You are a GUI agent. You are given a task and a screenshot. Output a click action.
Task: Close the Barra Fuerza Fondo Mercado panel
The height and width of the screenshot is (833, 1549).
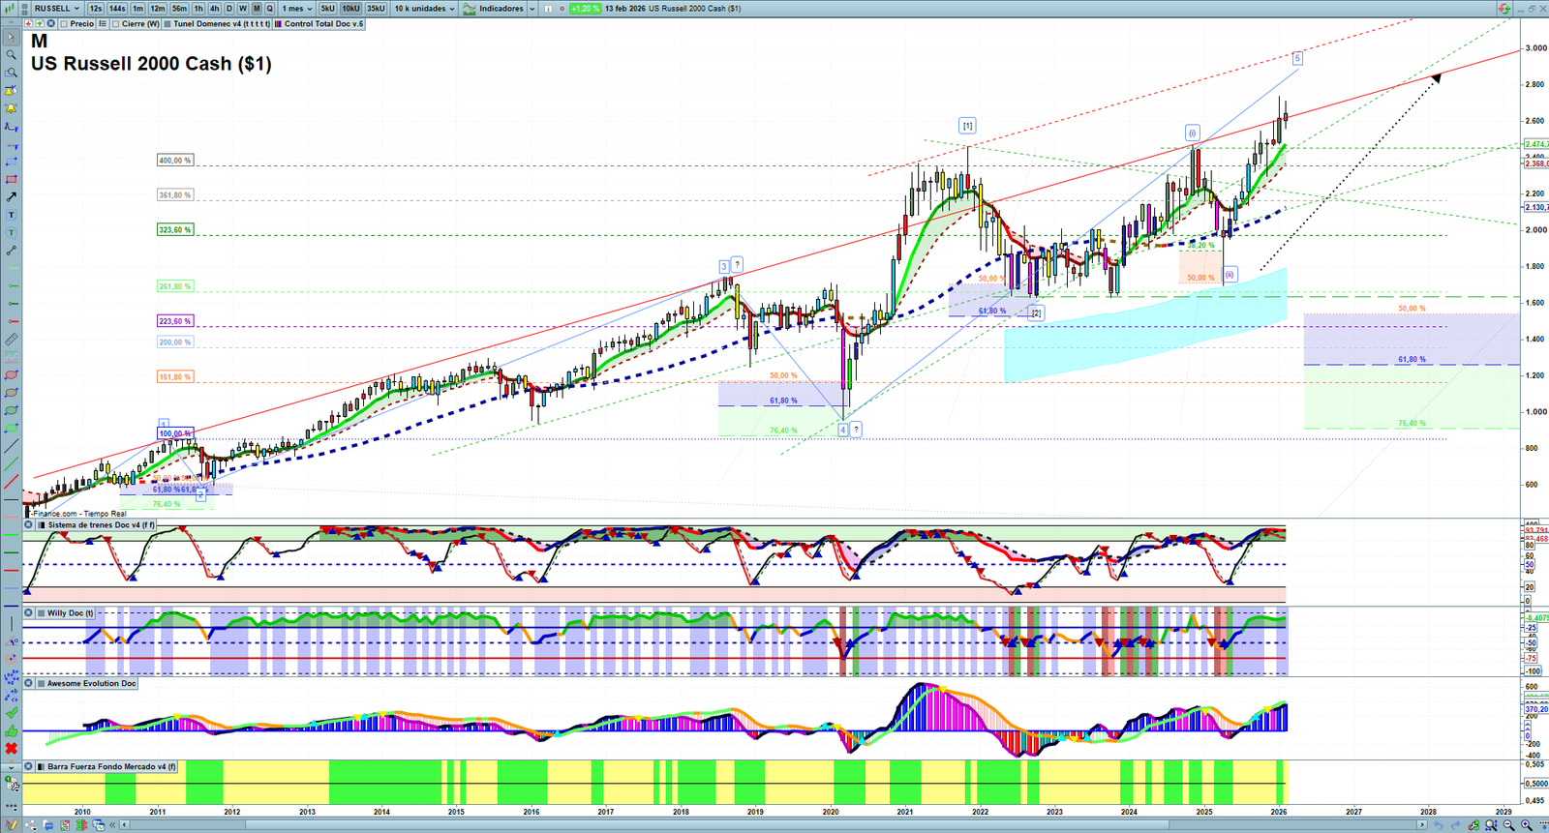(29, 766)
